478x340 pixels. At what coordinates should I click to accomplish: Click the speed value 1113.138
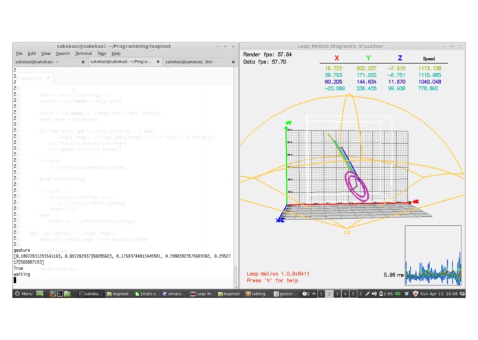click(430, 69)
